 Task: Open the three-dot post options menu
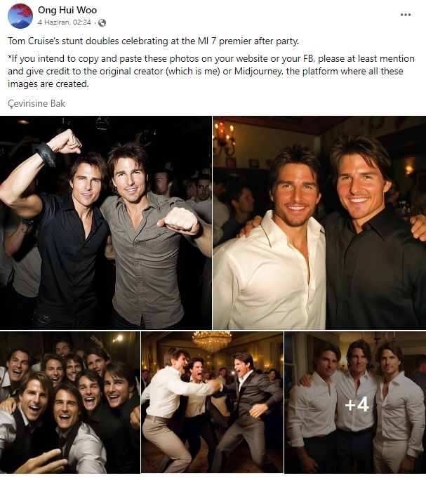[x=405, y=15]
